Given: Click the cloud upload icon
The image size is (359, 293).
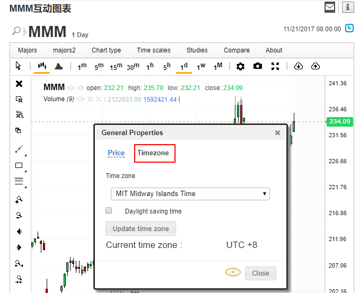Looking at the screenshot, I should coord(316,66).
